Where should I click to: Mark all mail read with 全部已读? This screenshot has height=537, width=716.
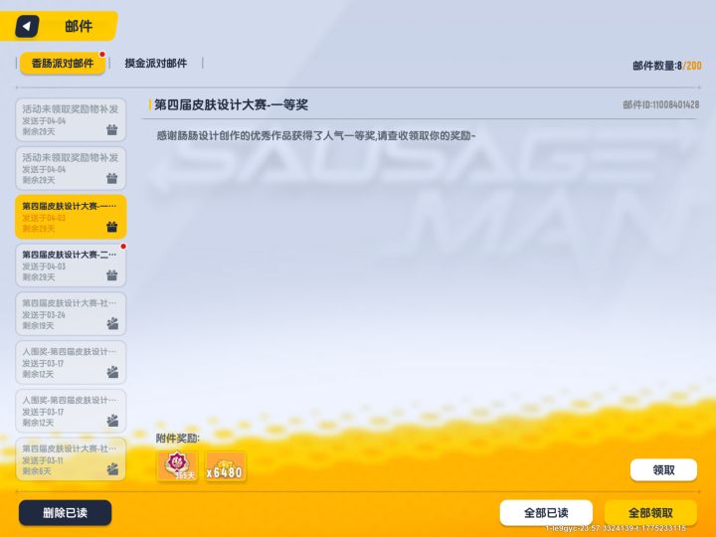(x=546, y=512)
